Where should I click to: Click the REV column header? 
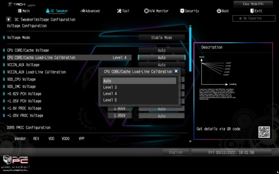click(x=36, y=139)
